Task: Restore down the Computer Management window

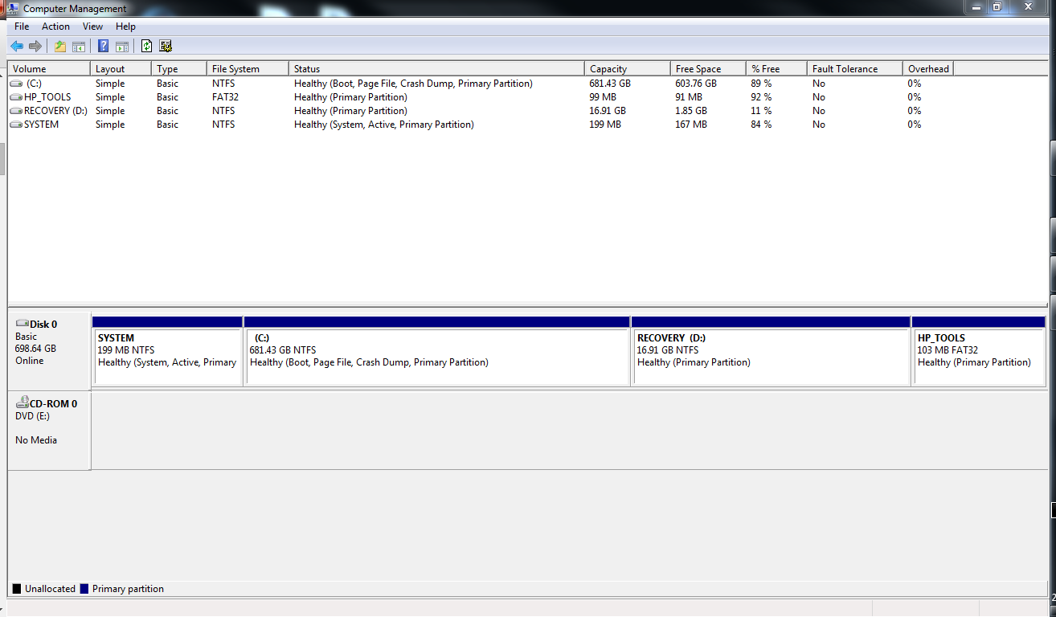Action: click(997, 7)
